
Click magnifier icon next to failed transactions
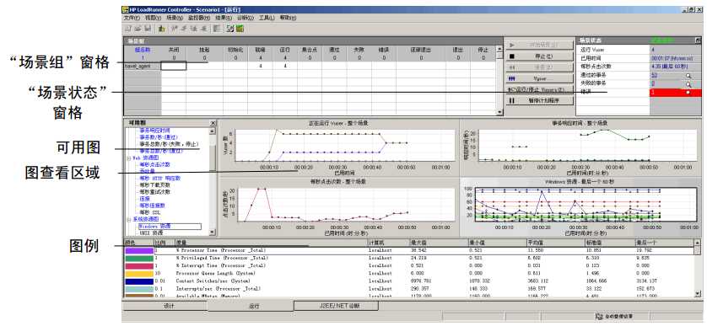(x=688, y=84)
